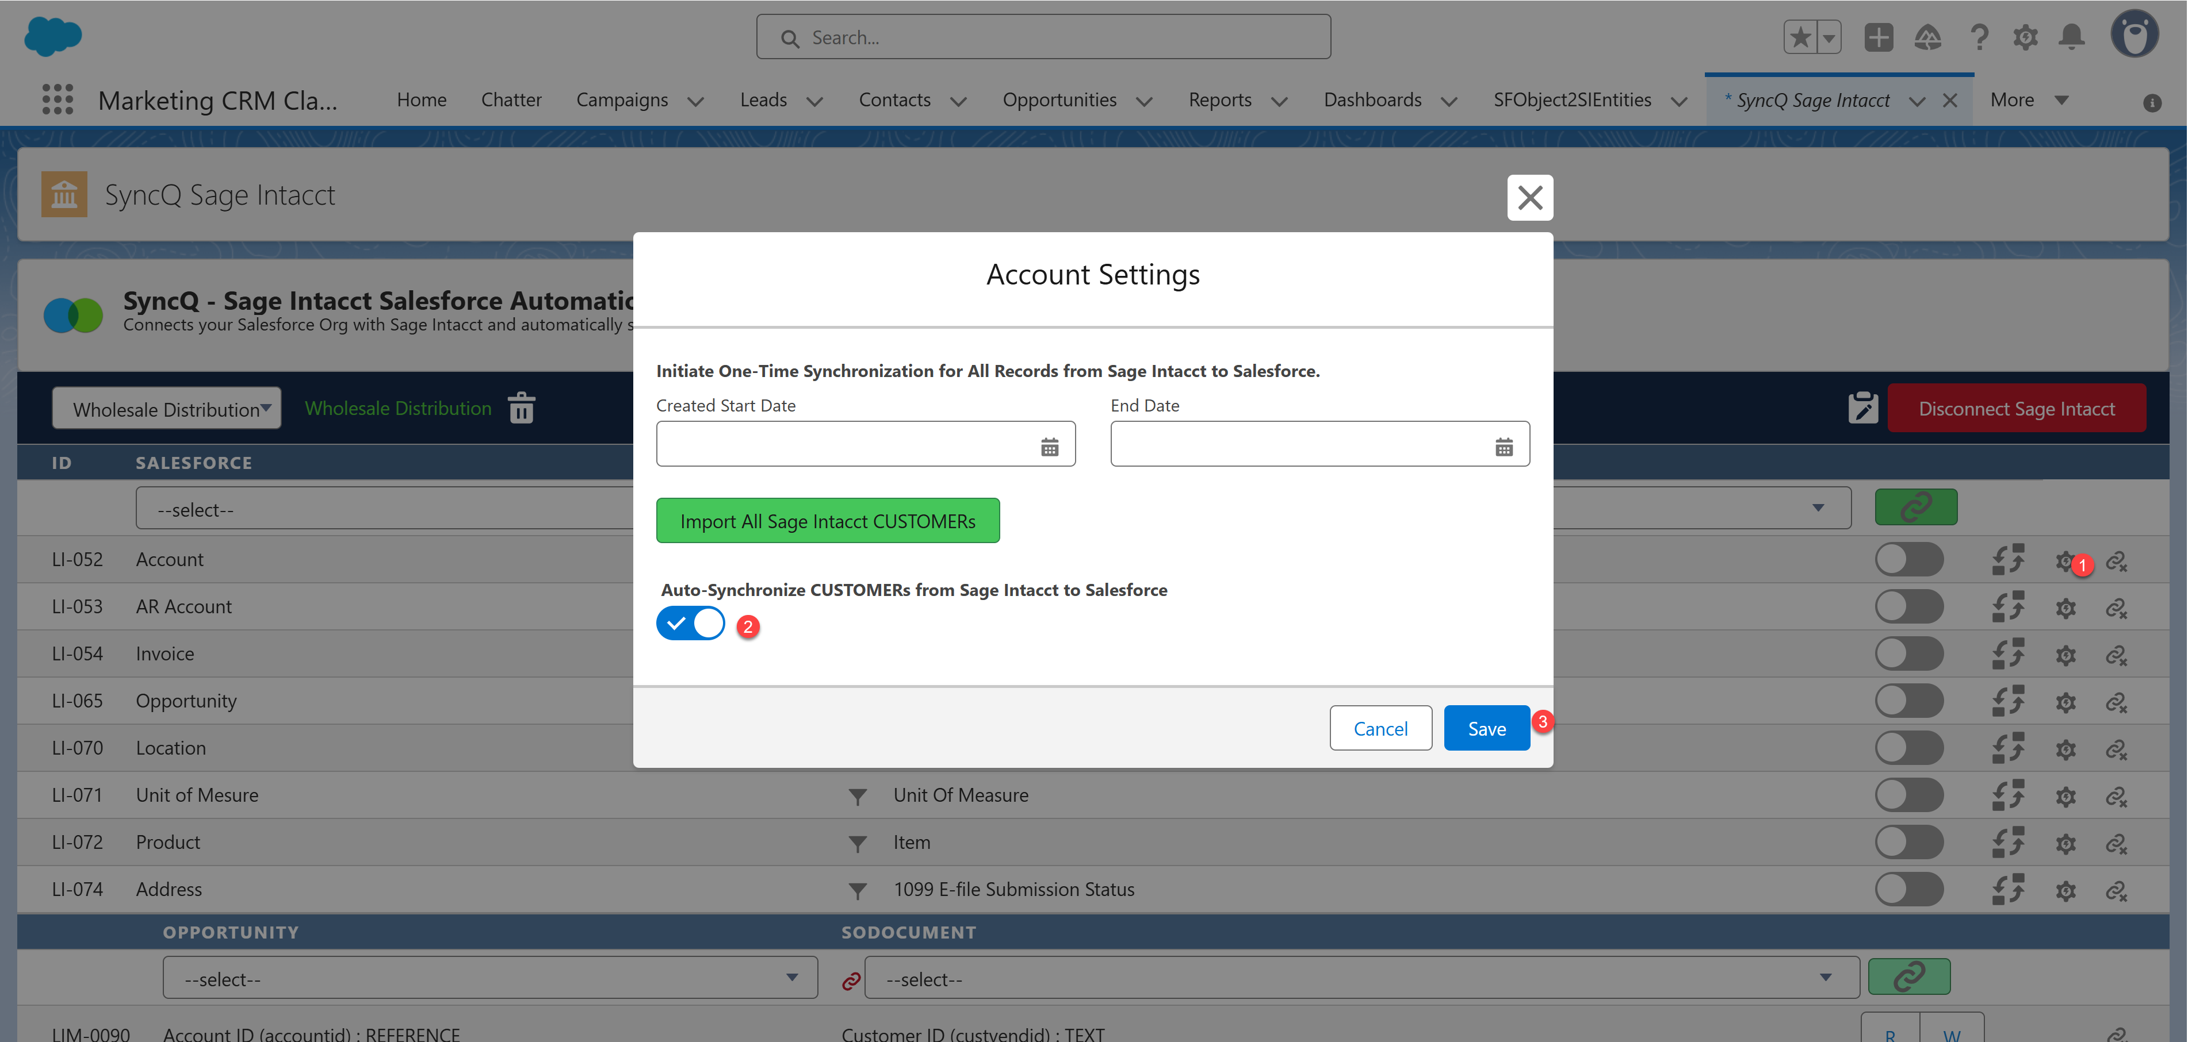Screen dimensions: 2188x1042
Task: Open settings gear for Account row
Action: point(2065,561)
